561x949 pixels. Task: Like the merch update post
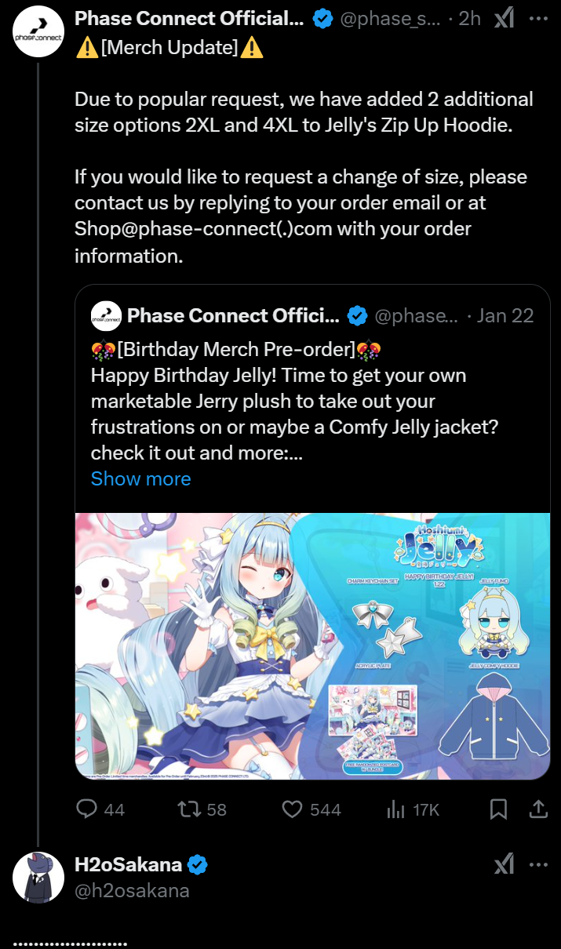311,809
